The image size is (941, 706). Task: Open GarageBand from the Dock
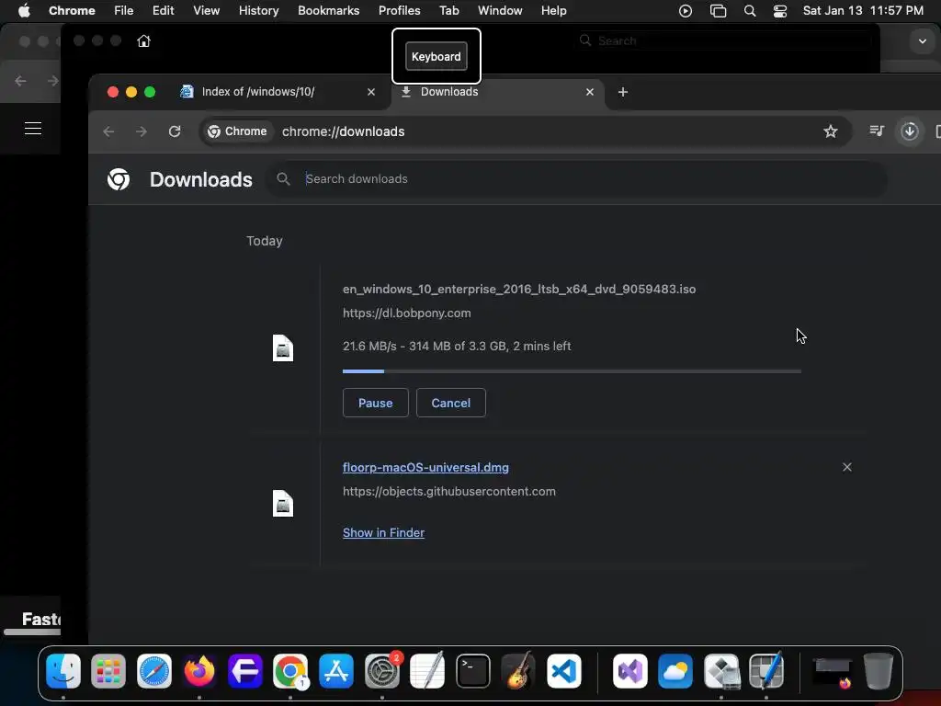[518, 670]
